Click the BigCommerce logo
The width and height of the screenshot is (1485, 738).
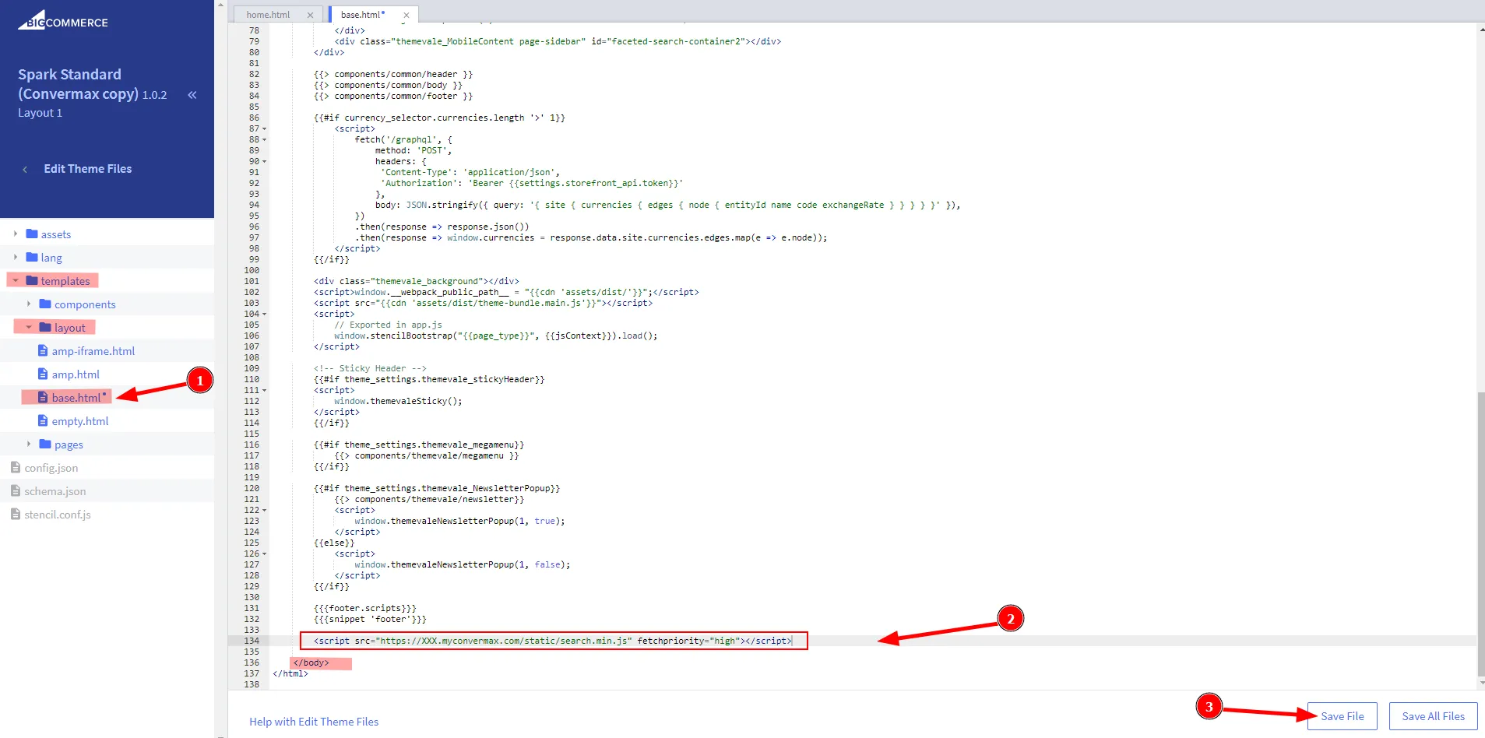point(63,21)
